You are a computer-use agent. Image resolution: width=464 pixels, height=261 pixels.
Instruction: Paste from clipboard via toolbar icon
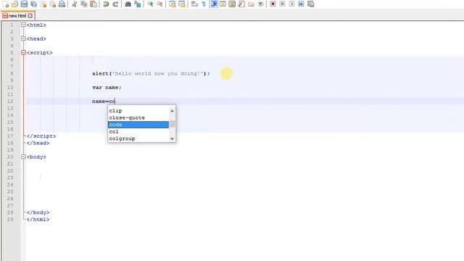click(x=94, y=4)
